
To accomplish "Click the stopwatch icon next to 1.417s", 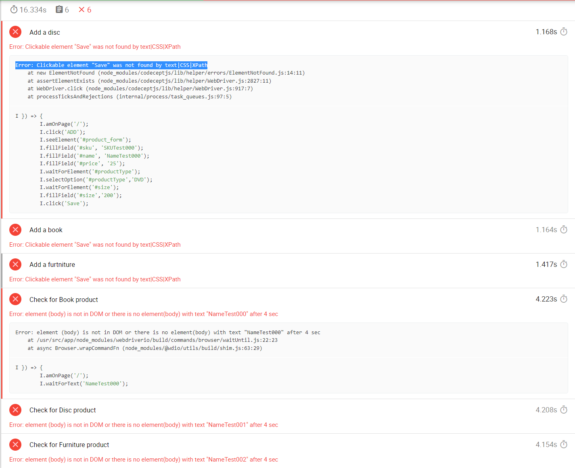I will tap(564, 264).
